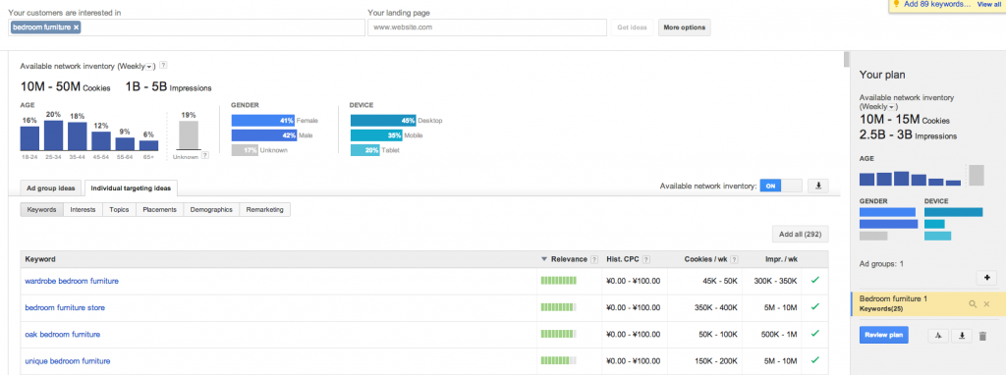Open the Demographics sub-tab
Viewport: 1006px width, 375px height.
(211, 210)
